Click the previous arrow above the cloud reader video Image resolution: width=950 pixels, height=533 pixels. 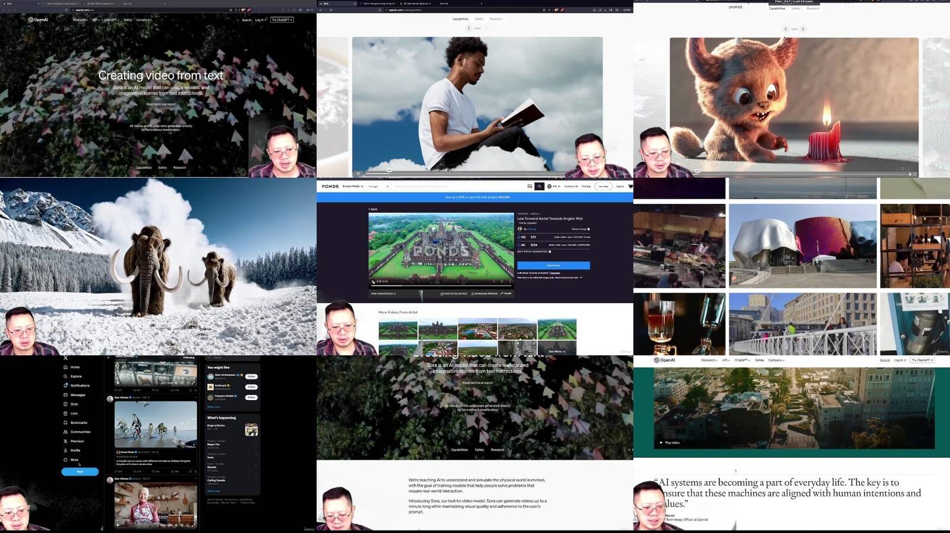coord(468,28)
